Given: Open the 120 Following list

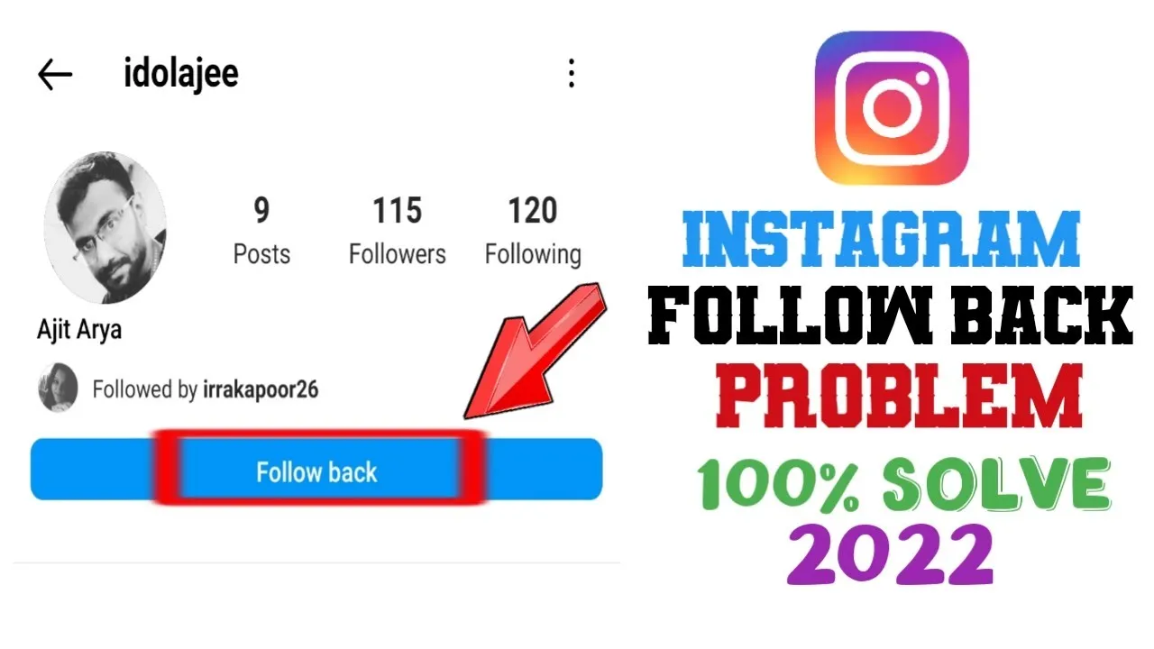Looking at the screenshot, I should pyautogui.click(x=533, y=232).
